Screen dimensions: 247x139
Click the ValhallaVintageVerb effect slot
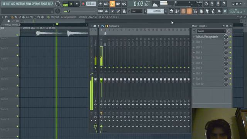(206, 37)
